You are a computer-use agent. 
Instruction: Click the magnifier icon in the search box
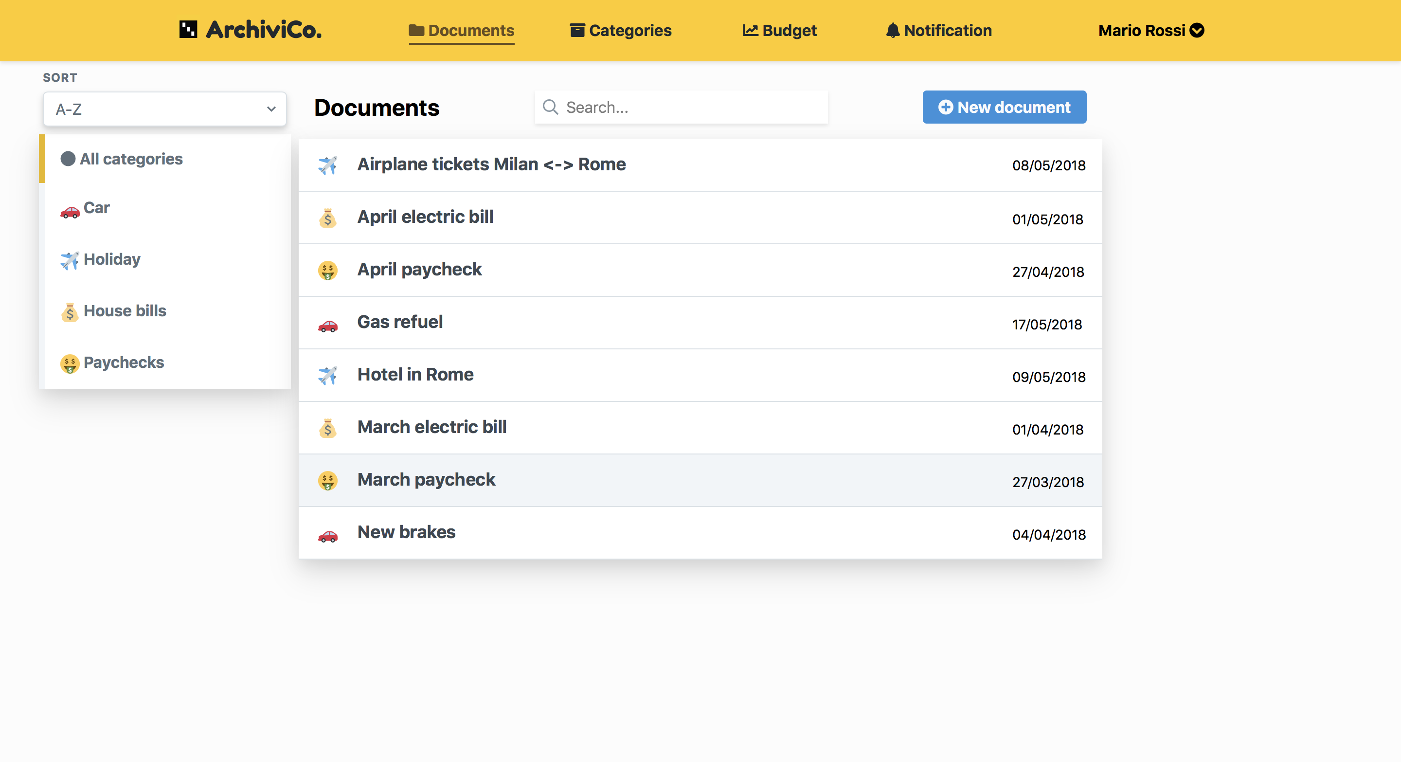550,107
